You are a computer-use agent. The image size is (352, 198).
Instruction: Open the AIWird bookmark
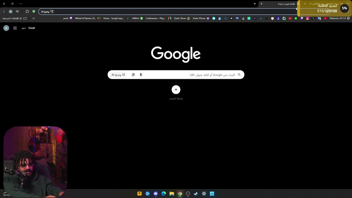[137, 18]
